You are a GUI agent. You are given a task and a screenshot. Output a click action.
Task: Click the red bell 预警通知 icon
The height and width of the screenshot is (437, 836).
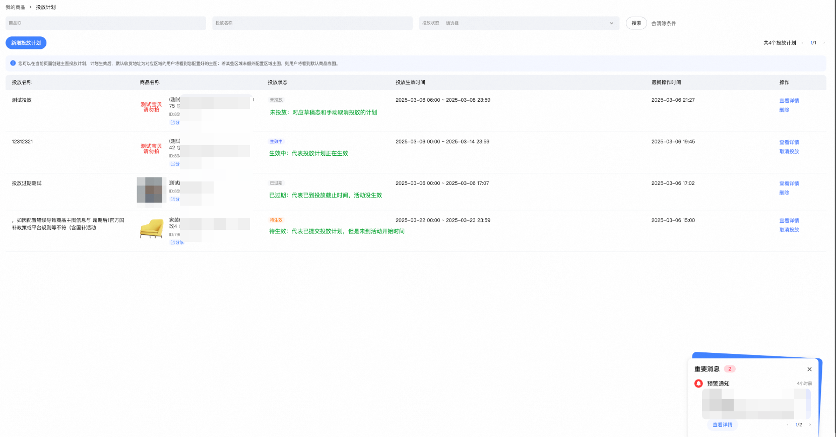pos(698,384)
